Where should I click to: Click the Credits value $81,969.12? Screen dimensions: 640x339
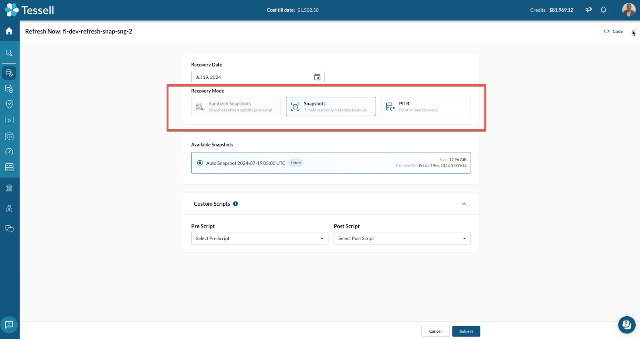click(561, 10)
